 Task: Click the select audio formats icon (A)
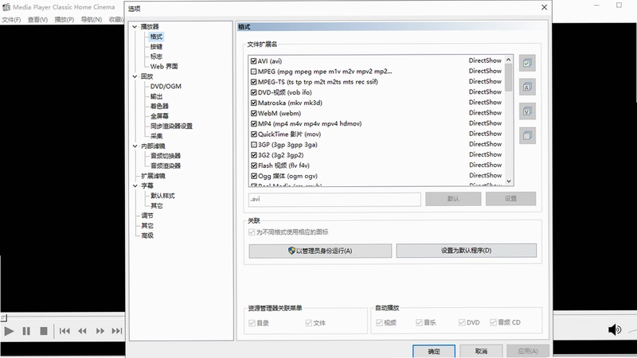[527, 87]
